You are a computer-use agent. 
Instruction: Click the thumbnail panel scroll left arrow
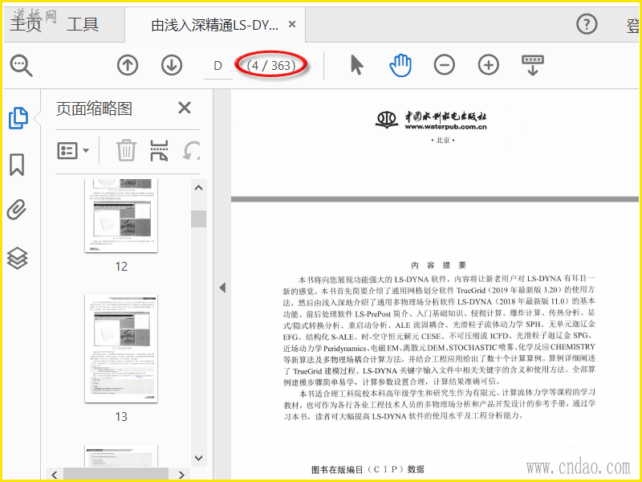pos(55,475)
